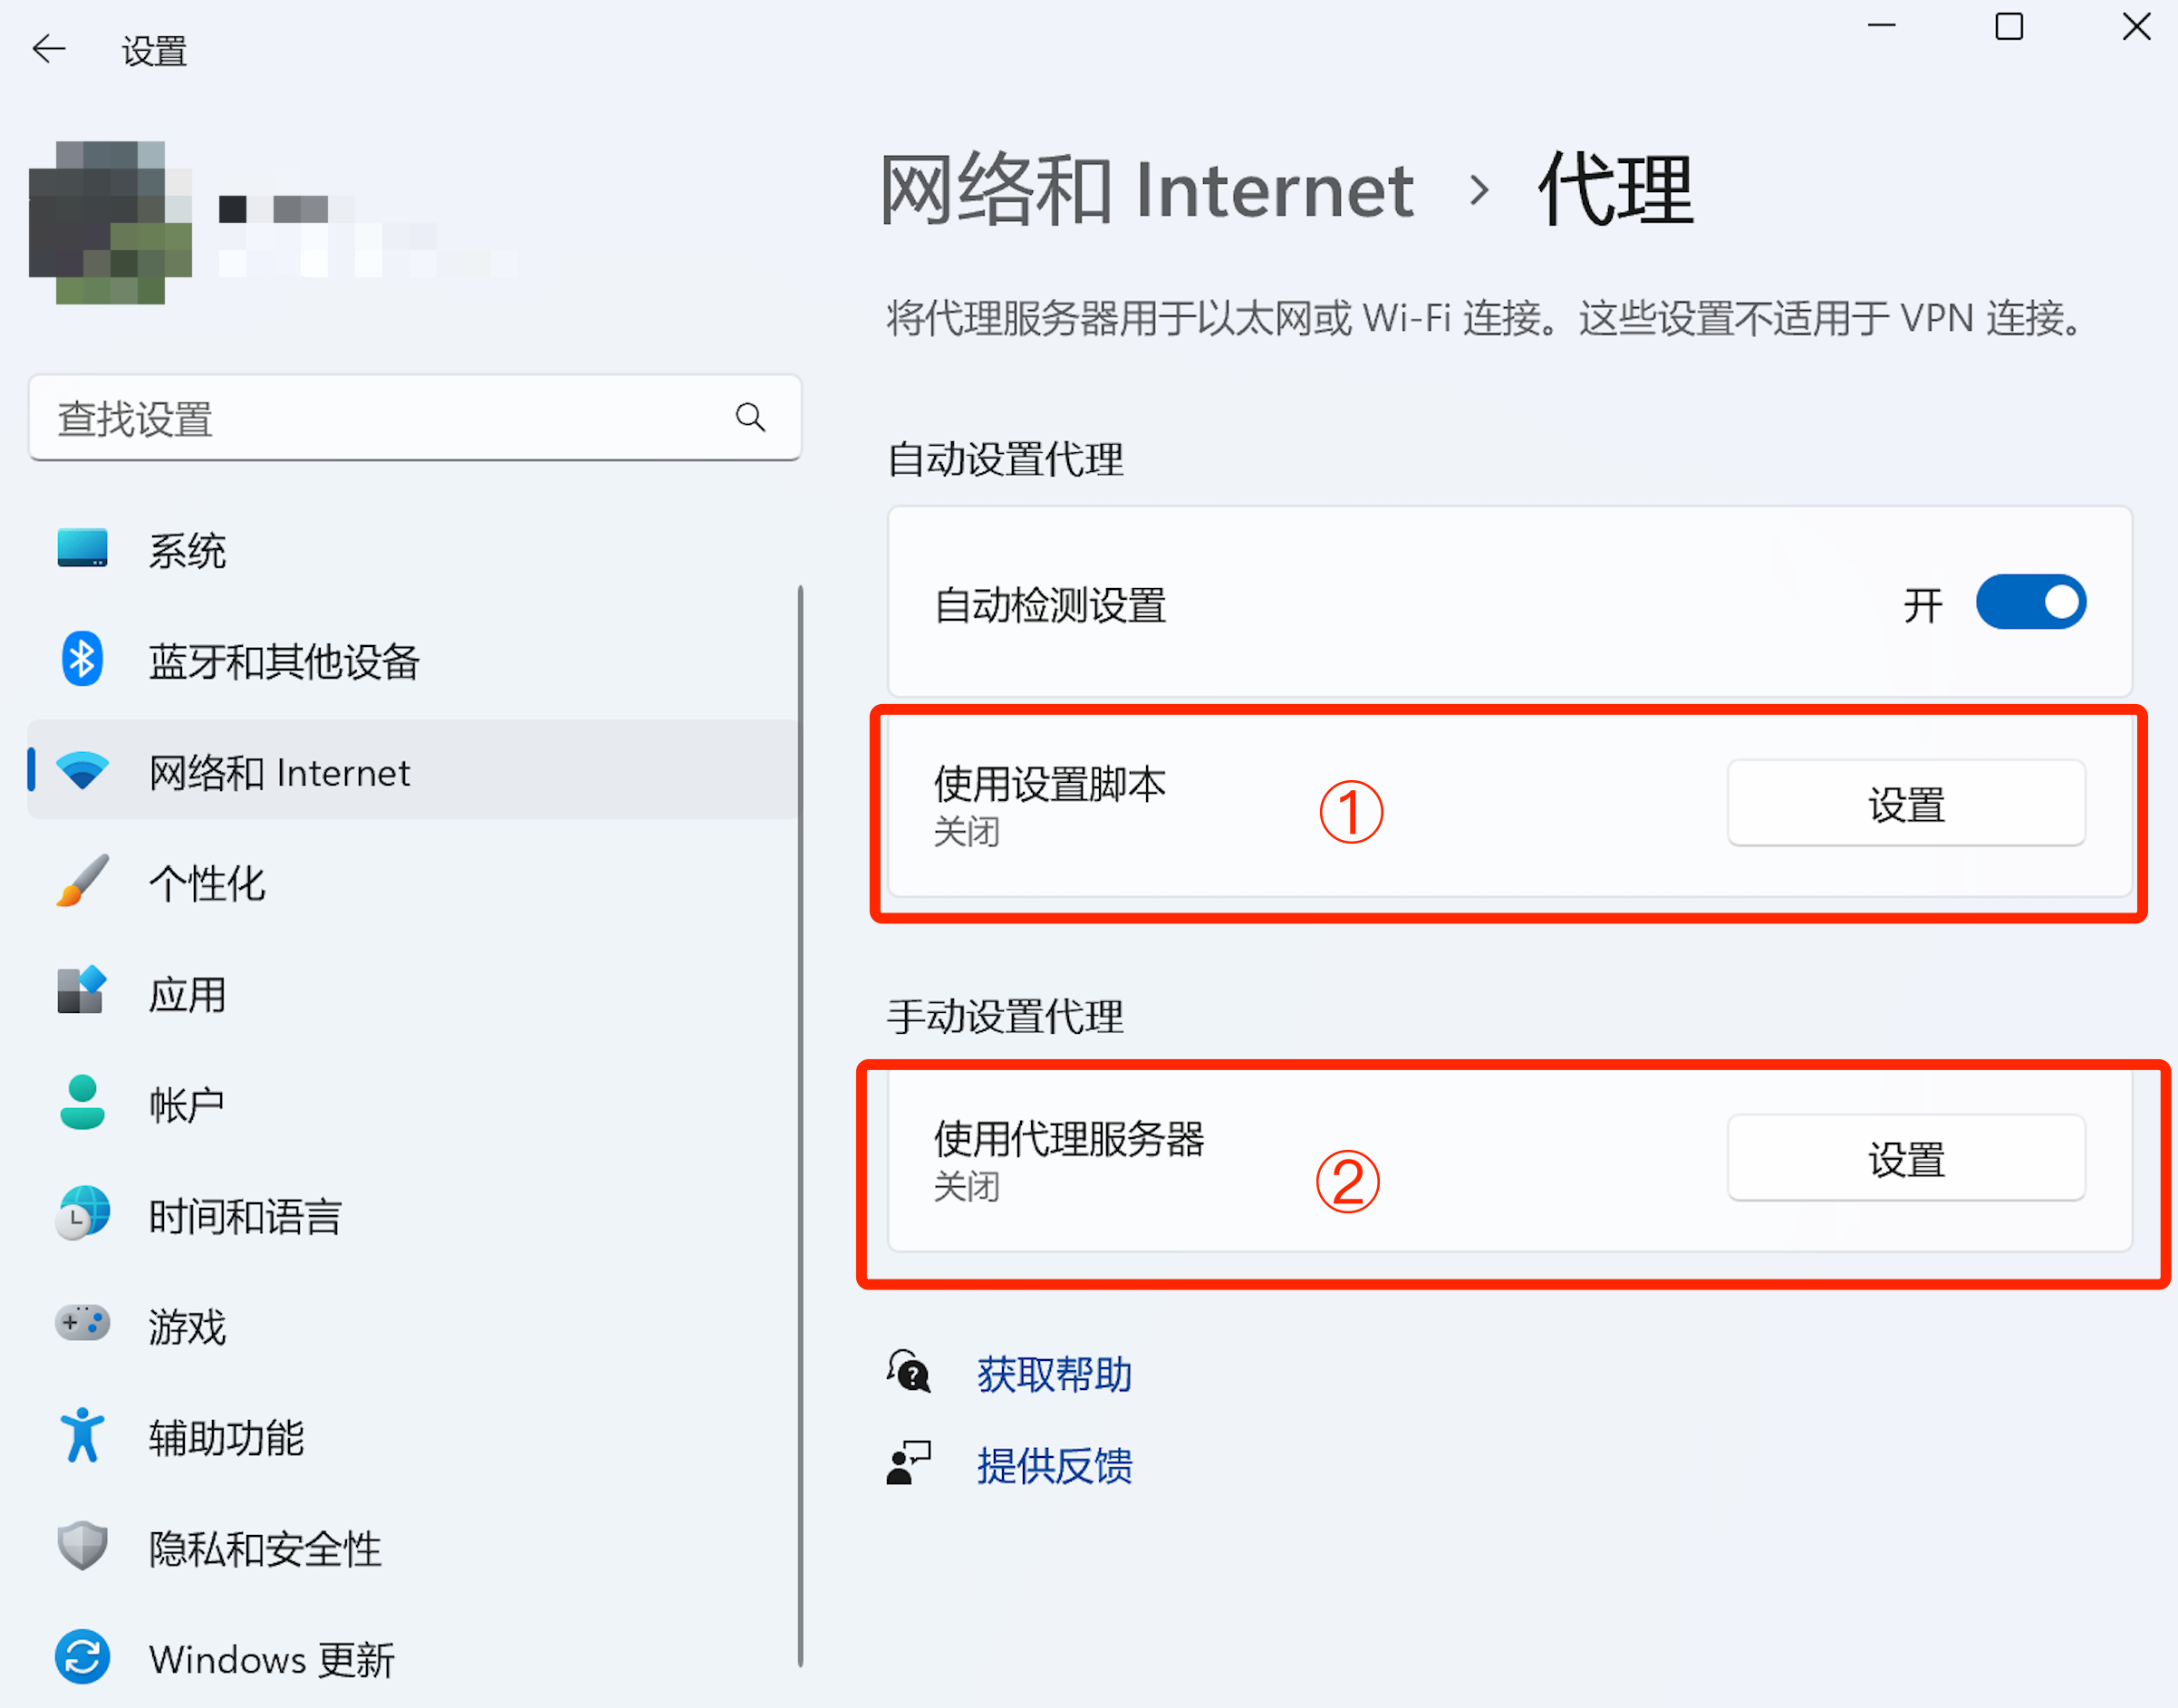2178x1708 pixels.
Task: Open 辅助功能 settings category
Action: pyautogui.click(x=413, y=1436)
